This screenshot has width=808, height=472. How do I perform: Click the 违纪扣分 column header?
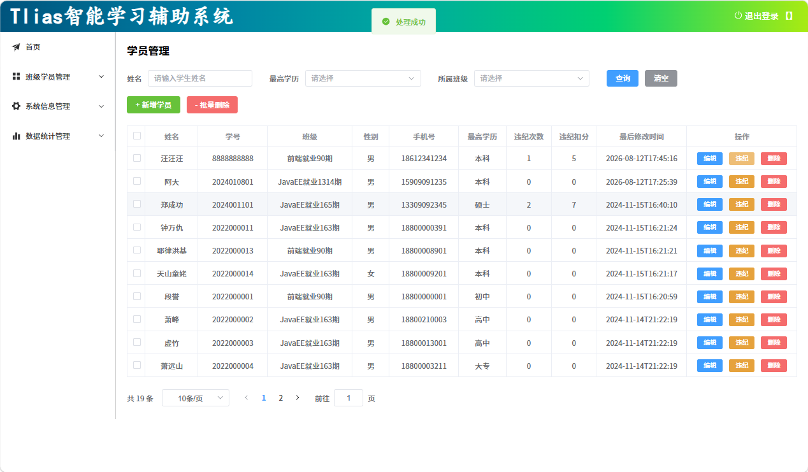coord(574,137)
